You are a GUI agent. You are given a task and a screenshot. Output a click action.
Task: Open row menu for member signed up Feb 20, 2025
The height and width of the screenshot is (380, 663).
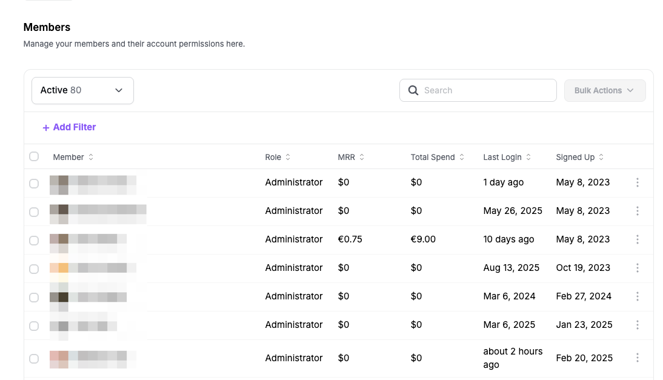coord(637,358)
